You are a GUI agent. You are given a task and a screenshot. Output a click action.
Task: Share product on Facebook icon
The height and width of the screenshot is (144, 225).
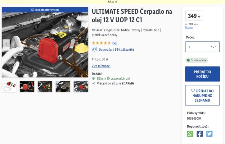click(x=200, y=134)
